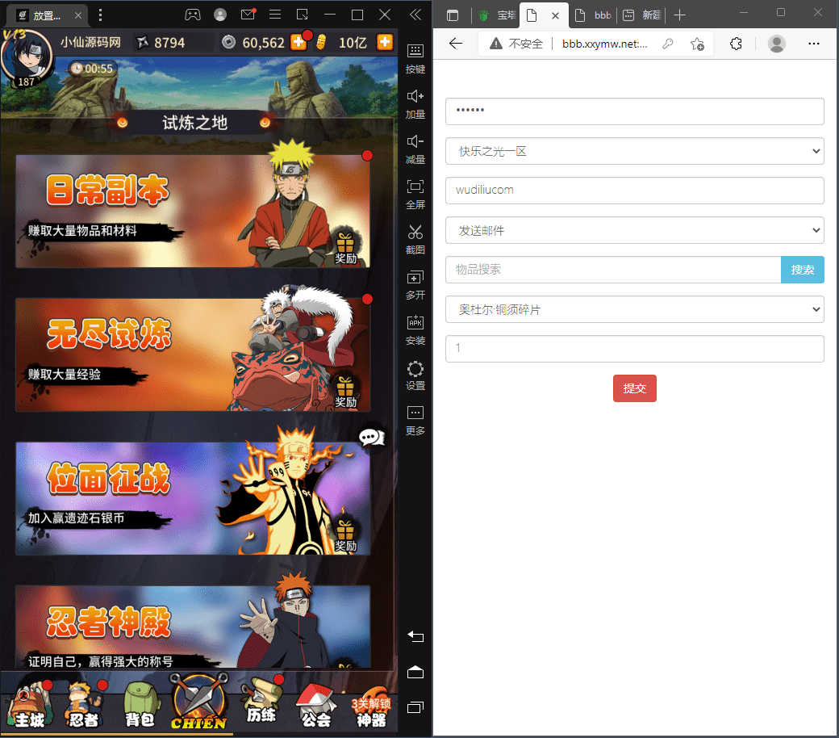Open the emulator user account icon
The height and width of the screenshot is (738, 839).
[220, 15]
